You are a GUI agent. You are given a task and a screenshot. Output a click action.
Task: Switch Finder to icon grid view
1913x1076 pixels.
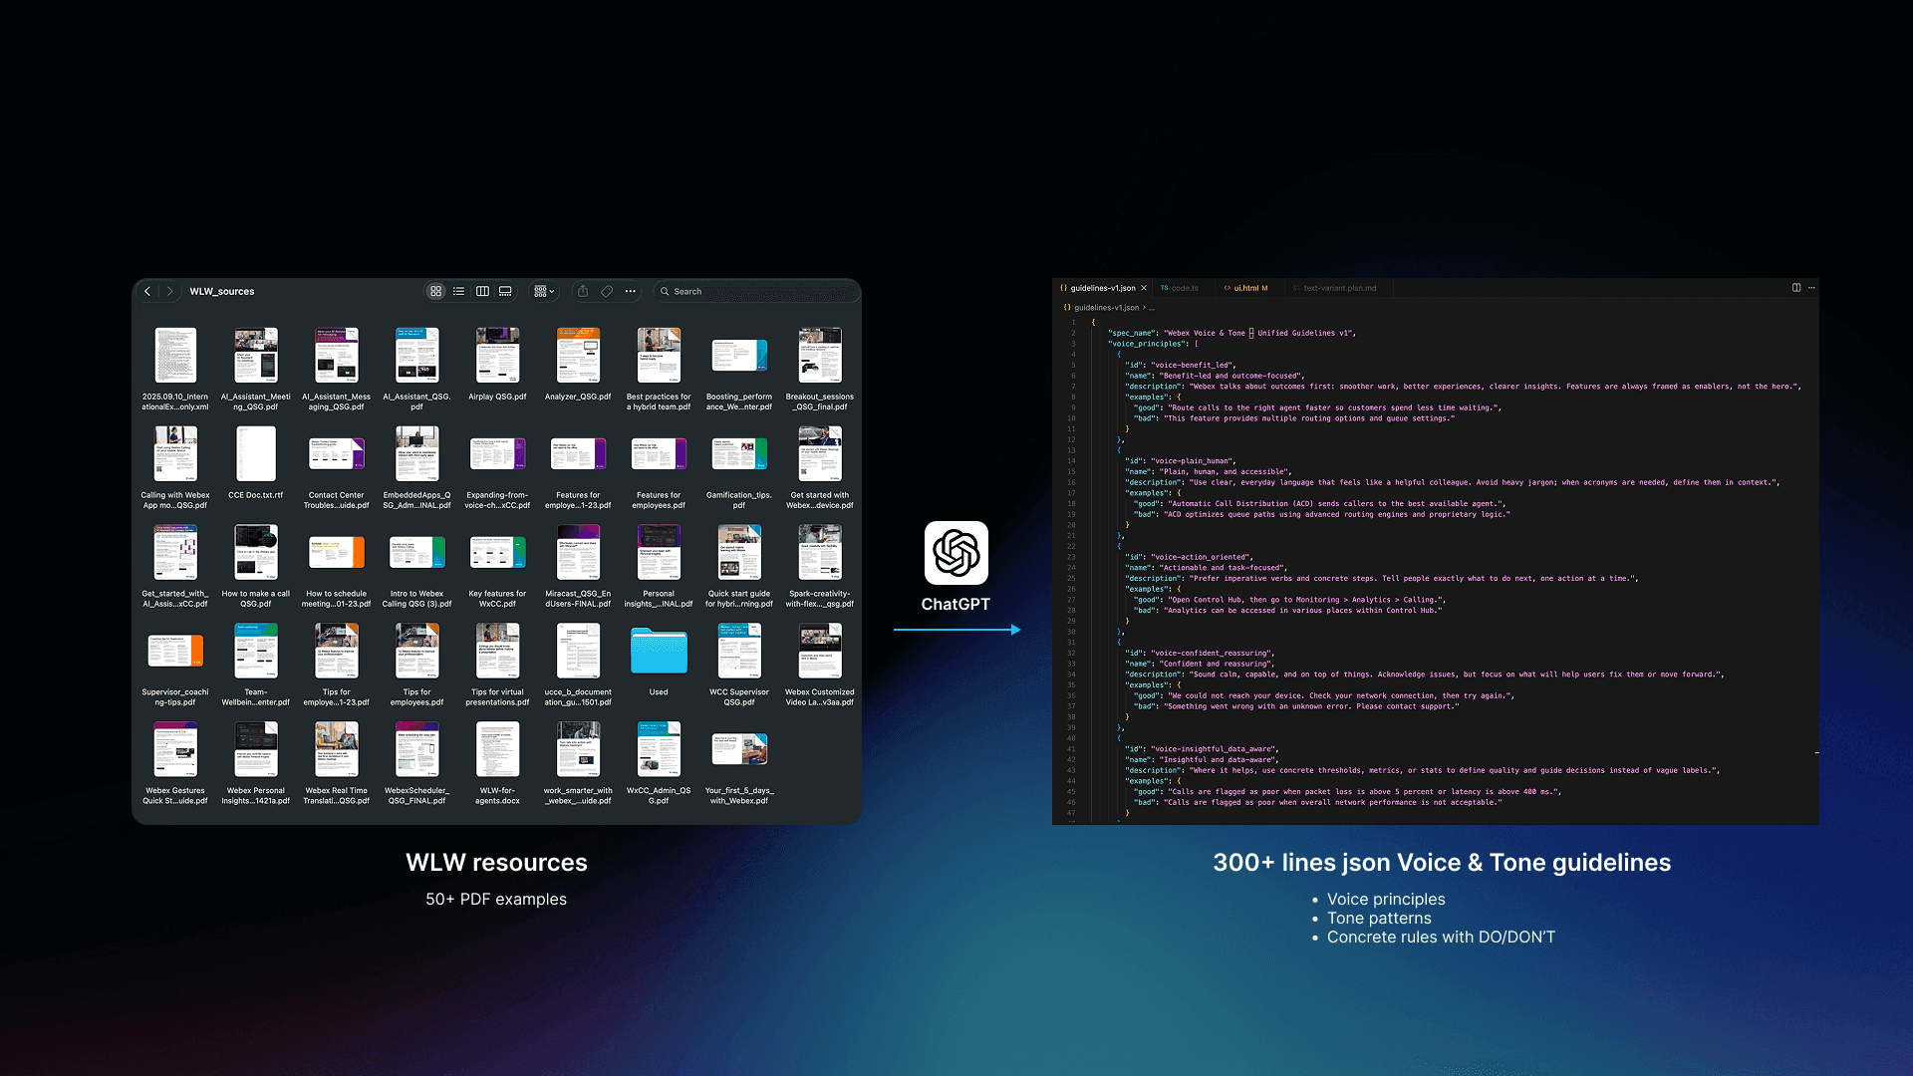(x=435, y=291)
